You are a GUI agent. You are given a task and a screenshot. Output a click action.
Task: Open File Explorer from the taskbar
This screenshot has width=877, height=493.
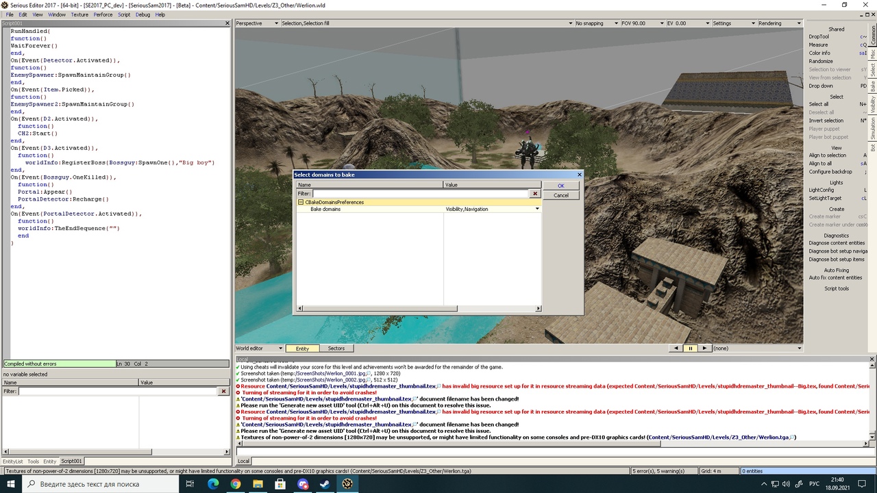258,484
